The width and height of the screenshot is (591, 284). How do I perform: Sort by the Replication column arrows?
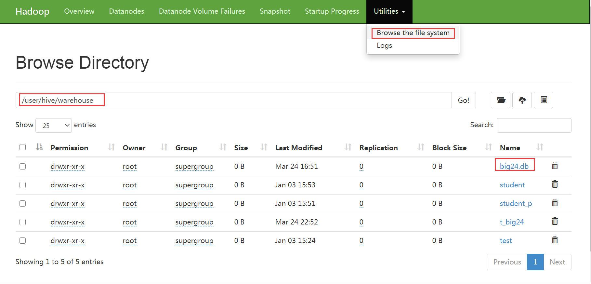[x=421, y=147]
